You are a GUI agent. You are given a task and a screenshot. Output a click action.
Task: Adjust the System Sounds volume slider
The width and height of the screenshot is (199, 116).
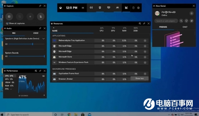[26, 56]
